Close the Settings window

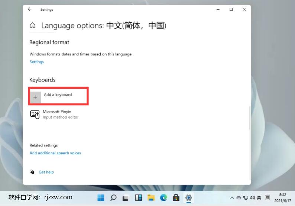[x=244, y=9]
